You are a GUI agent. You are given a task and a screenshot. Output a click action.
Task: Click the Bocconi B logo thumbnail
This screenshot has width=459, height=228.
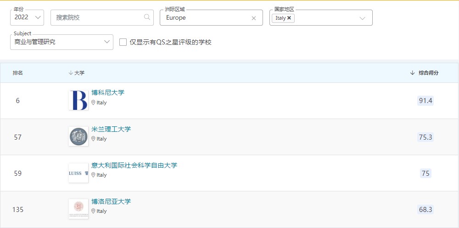(78, 100)
